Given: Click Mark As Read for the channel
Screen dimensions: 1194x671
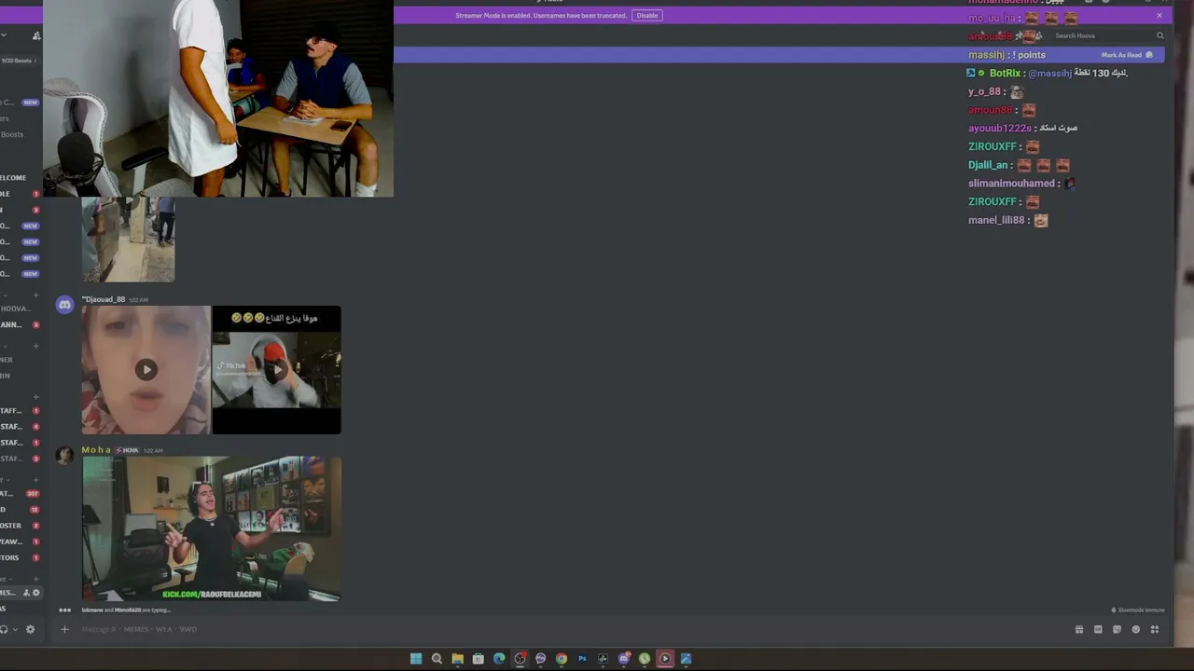Looking at the screenshot, I should (x=1127, y=55).
